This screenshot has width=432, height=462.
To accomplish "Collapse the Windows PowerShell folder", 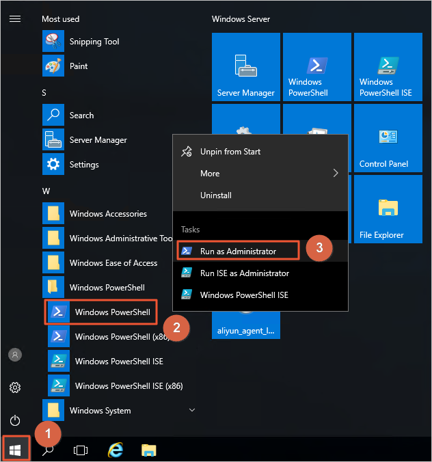I will point(106,287).
